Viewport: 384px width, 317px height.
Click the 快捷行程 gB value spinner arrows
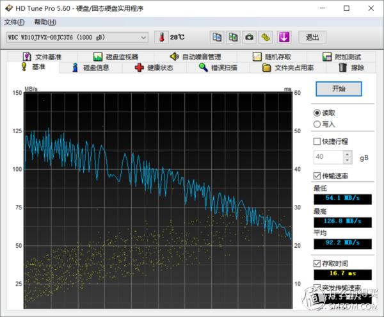click(348, 157)
